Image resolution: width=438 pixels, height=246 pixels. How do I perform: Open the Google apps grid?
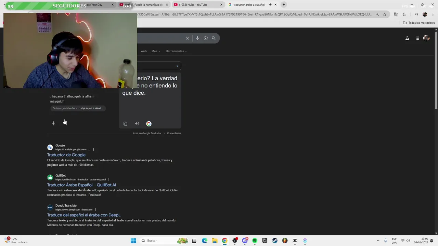pos(417,38)
